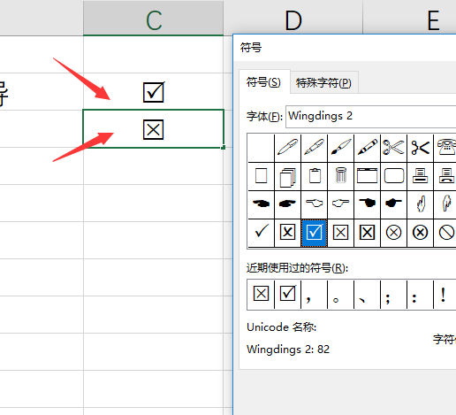Choose the highlighted checked box symbol
This screenshot has width=456, height=415.
point(314,233)
